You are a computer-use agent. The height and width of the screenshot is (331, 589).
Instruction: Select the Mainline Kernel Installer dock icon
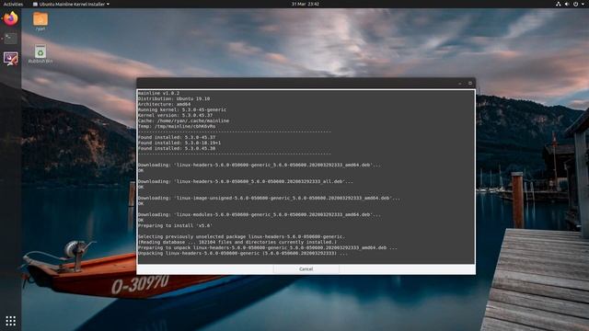point(10,58)
